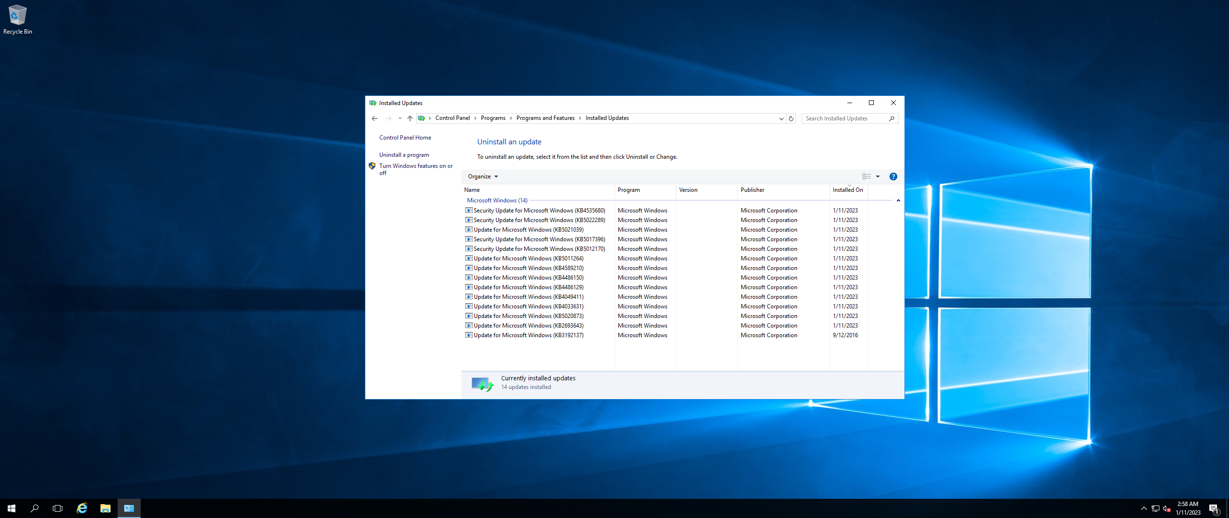Collapse the Microsoft Windows (14) group

pyautogui.click(x=898, y=200)
